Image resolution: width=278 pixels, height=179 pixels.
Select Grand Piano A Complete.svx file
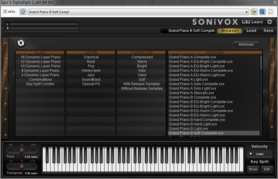[x=214, y=57]
